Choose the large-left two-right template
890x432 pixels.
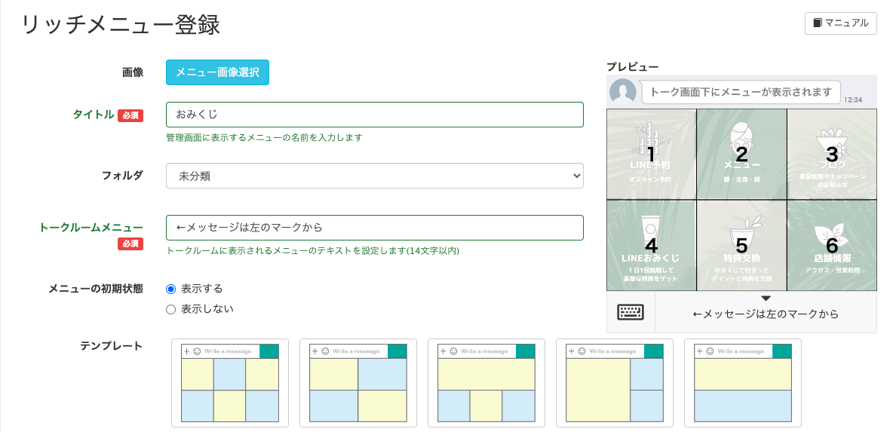point(615,383)
